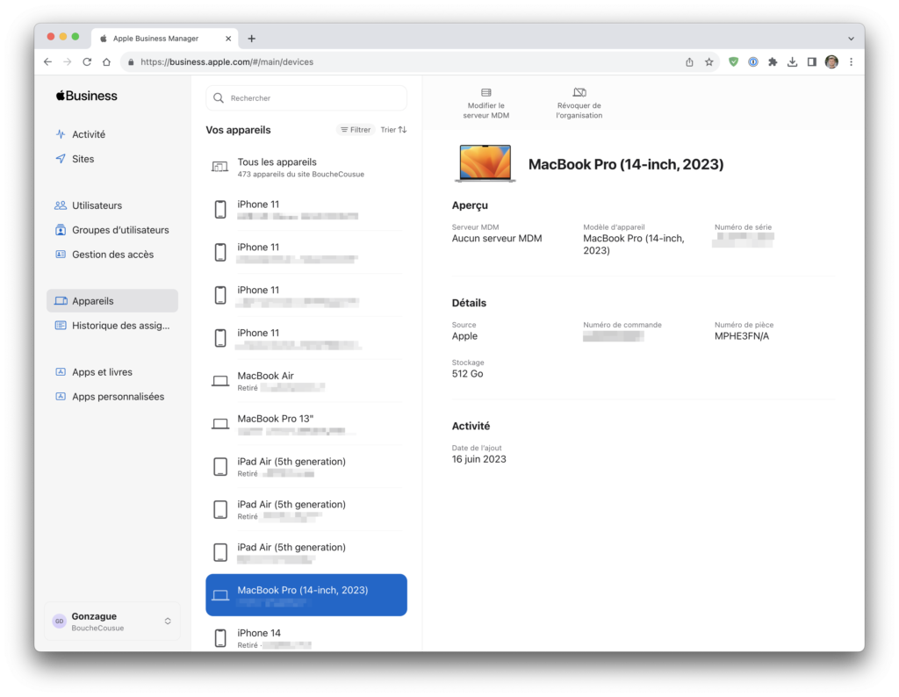Open the browser tab list chevron
Image resolution: width=899 pixels, height=697 pixels.
[x=850, y=38]
